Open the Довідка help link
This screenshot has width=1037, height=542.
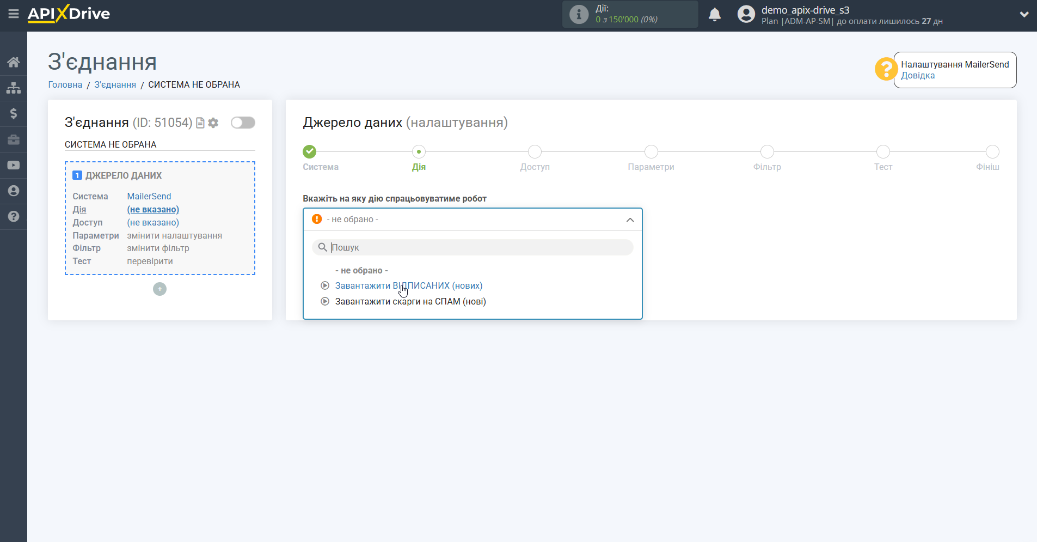tap(918, 76)
